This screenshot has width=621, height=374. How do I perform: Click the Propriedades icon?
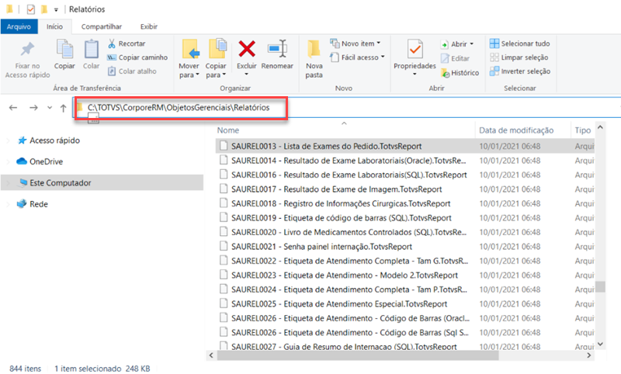coord(415,50)
